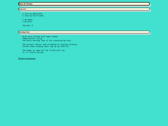
Task: Open the 'Return to homepage.' link
Action: (27, 58)
